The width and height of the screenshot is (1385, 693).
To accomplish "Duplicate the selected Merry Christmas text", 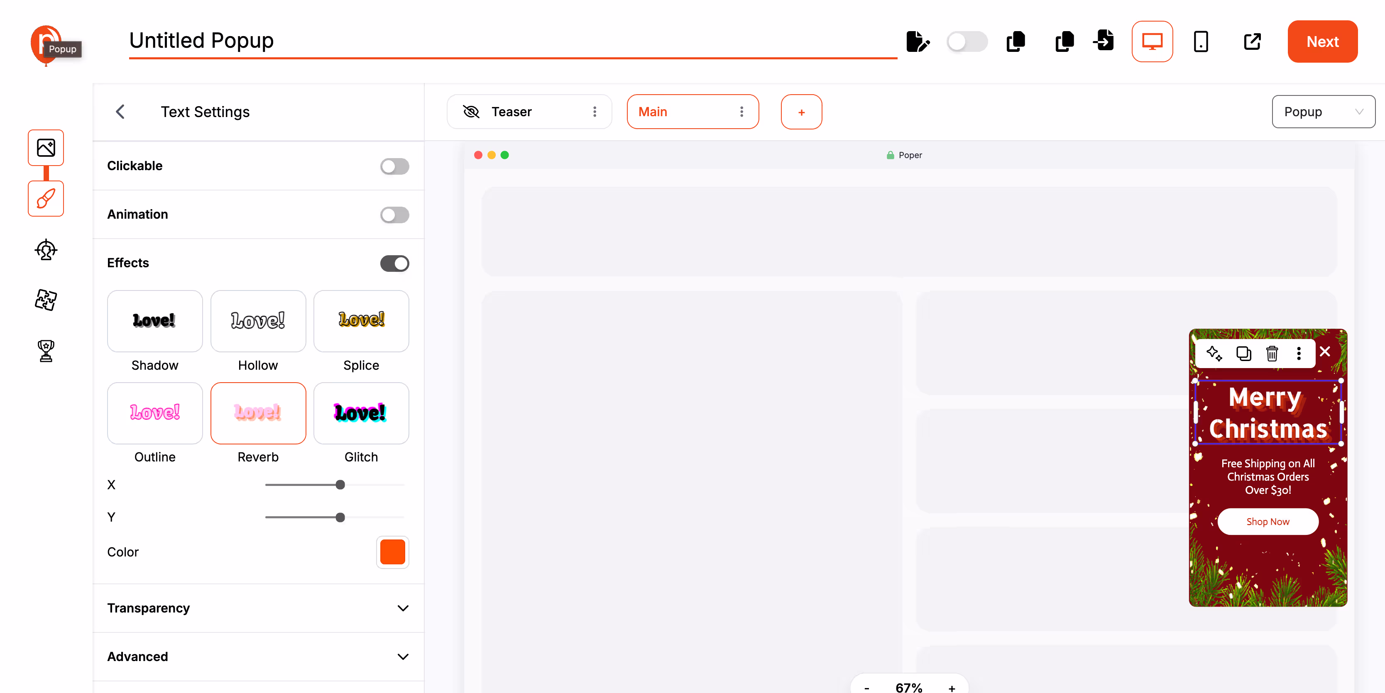I will coord(1243,353).
